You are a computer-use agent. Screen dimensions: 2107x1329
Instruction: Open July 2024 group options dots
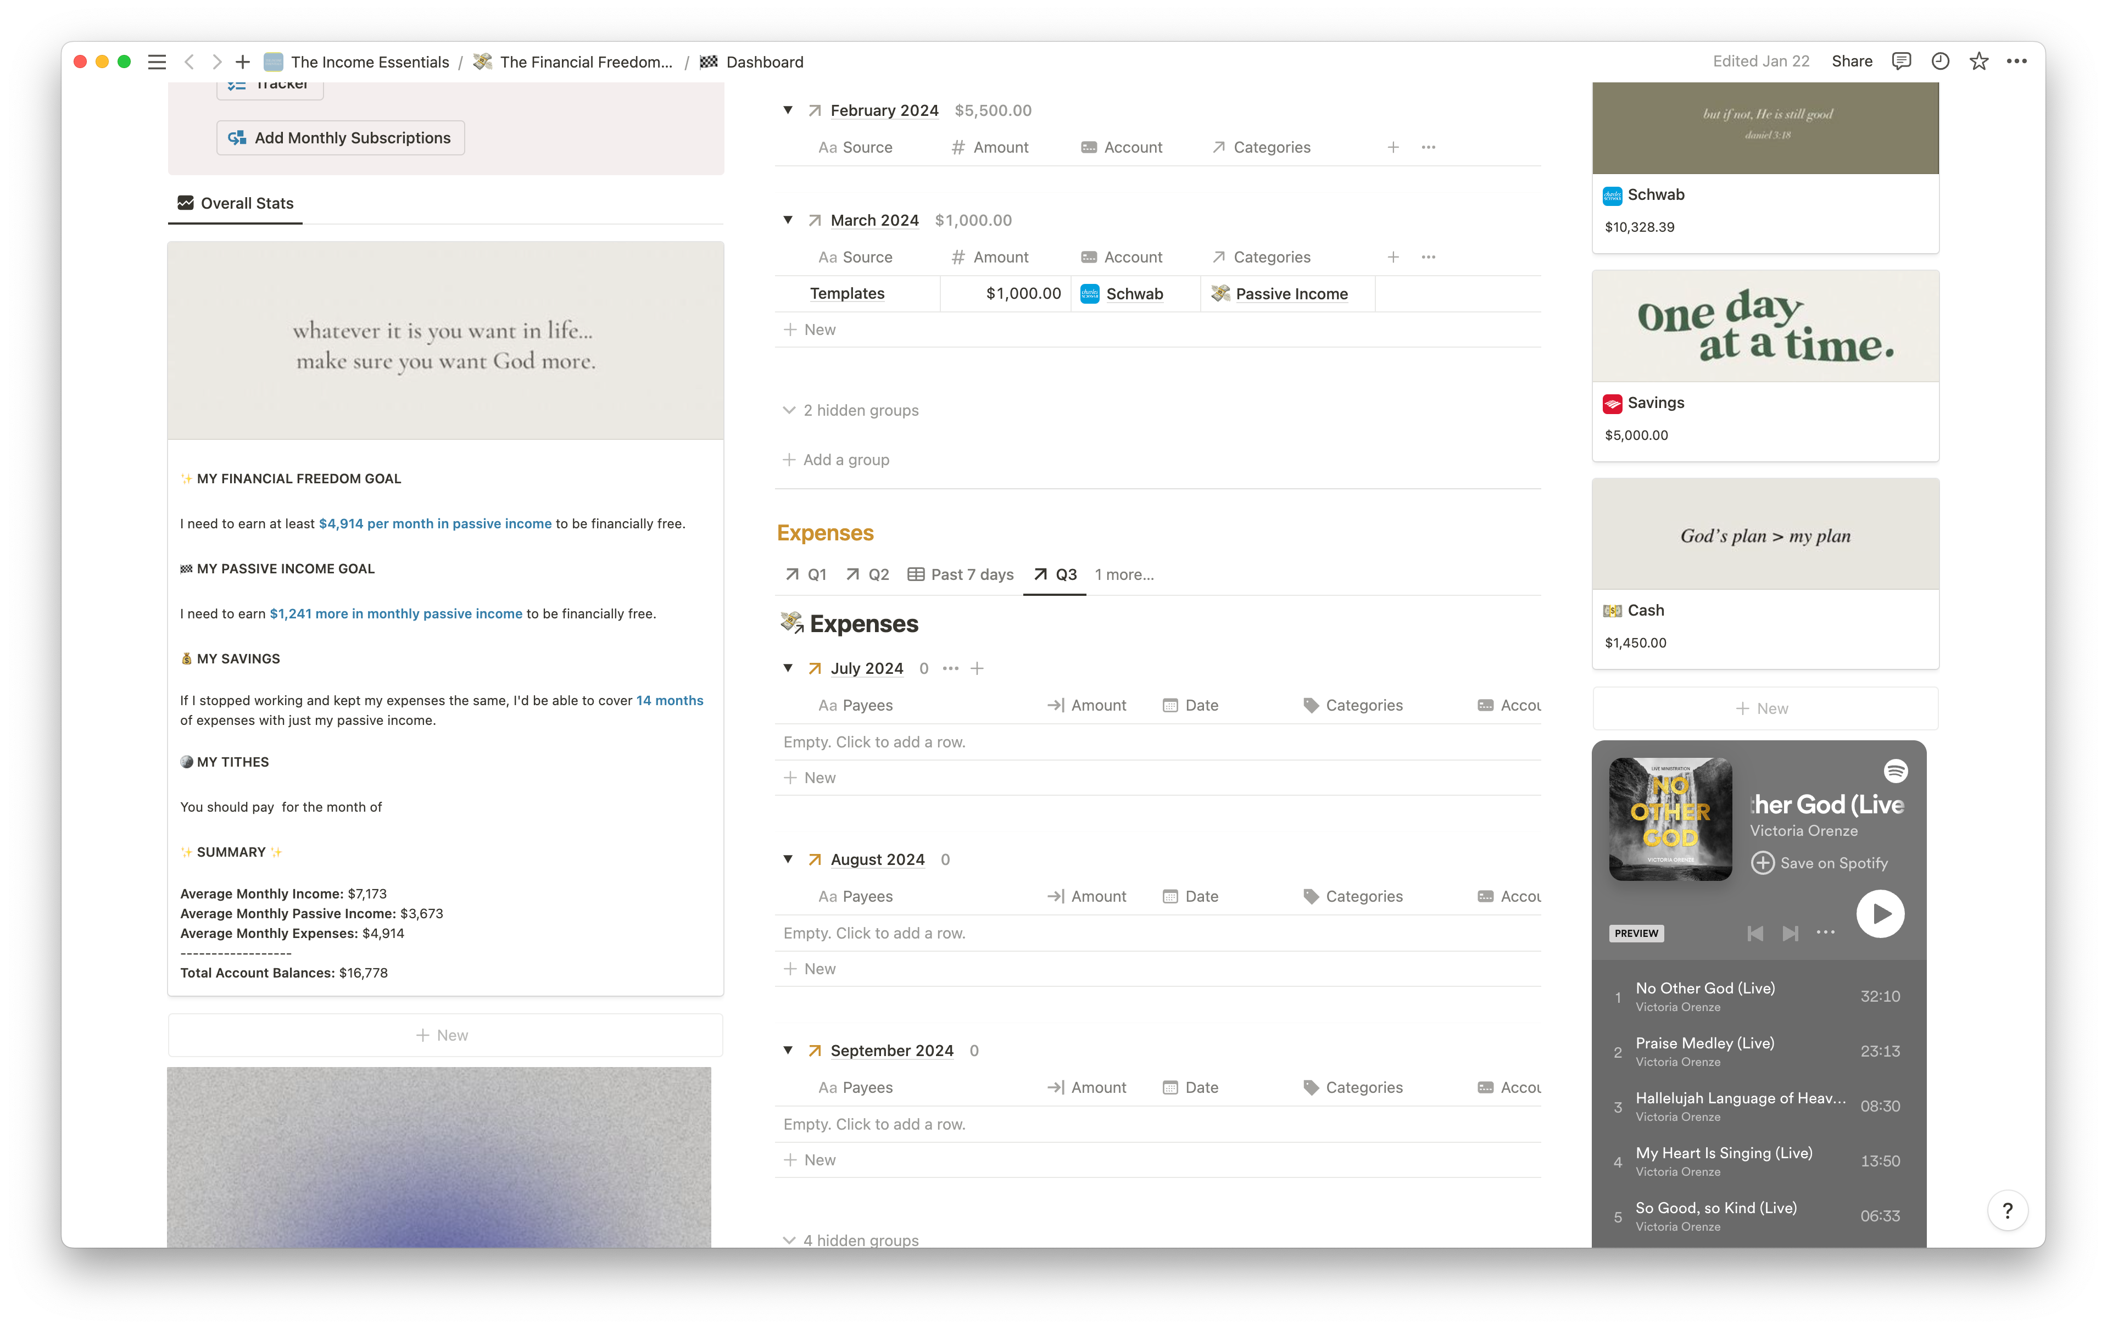[x=950, y=668]
